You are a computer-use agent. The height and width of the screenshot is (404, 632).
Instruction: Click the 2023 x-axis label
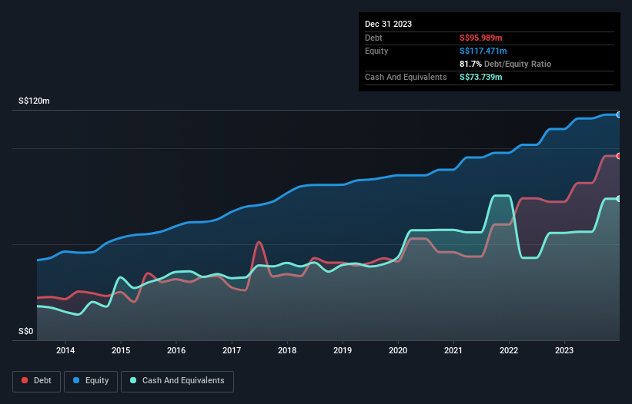[x=564, y=350]
